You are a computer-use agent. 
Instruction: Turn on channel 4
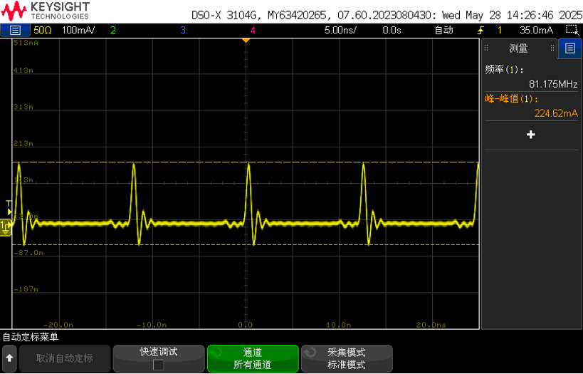click(253, 30)
